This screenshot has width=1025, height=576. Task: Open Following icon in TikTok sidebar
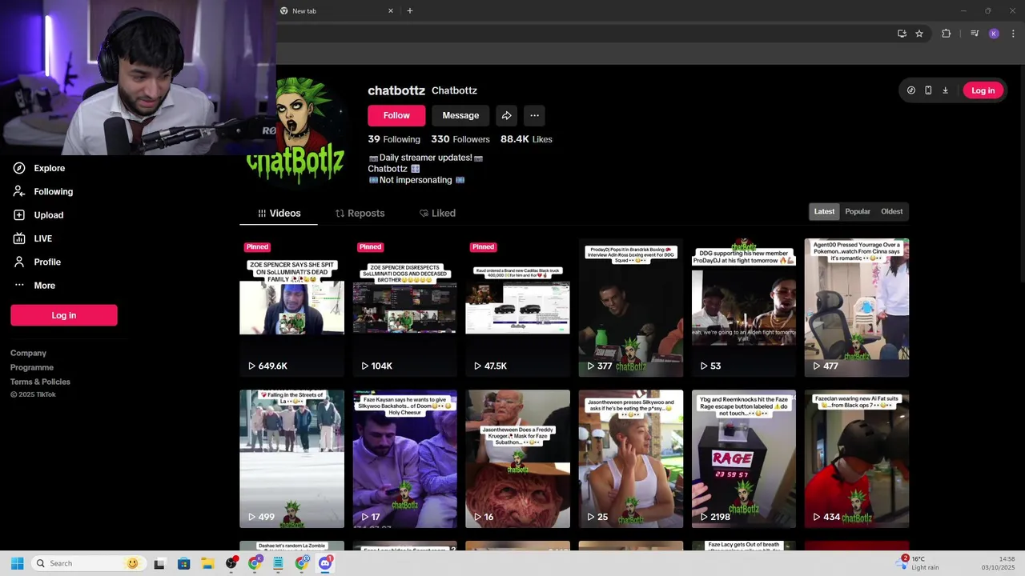click(x=19, y=191)
